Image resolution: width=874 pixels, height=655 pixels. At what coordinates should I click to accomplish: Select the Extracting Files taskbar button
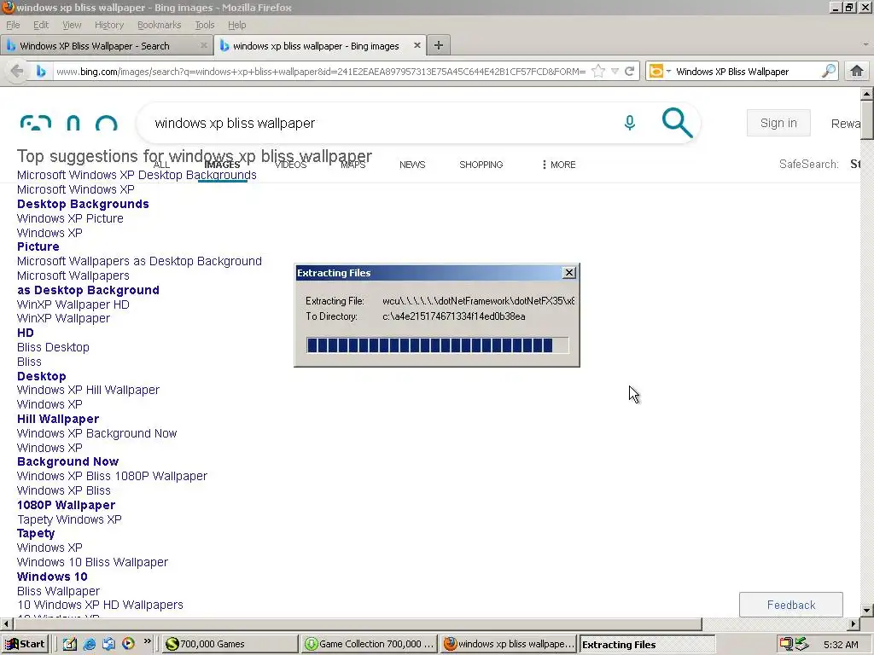click(x=647, y=645)
